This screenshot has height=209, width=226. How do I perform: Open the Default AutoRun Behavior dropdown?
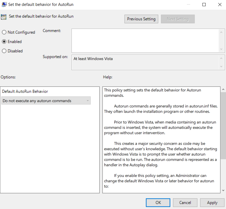(46, 101)
